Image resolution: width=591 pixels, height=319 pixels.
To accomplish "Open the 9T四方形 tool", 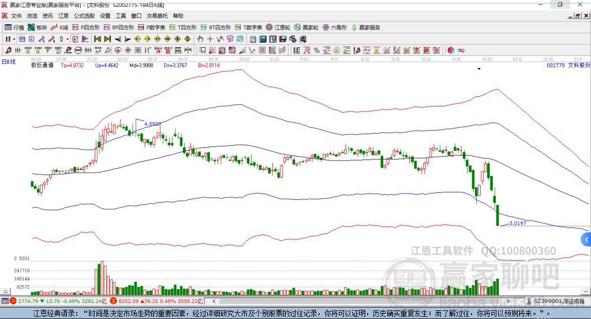I will pos(216,28).
